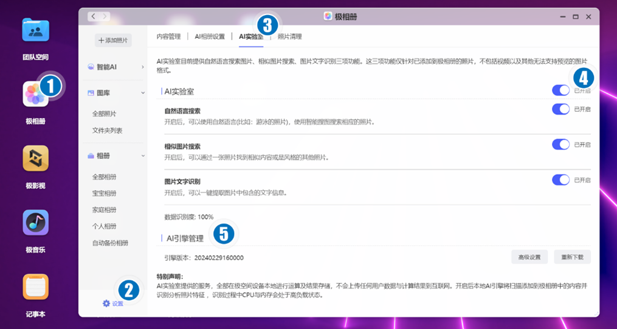Viewport: 617px width, 329px height.
Task: Select 全部相册 in the sidebar
Action: tap(105, 177)
